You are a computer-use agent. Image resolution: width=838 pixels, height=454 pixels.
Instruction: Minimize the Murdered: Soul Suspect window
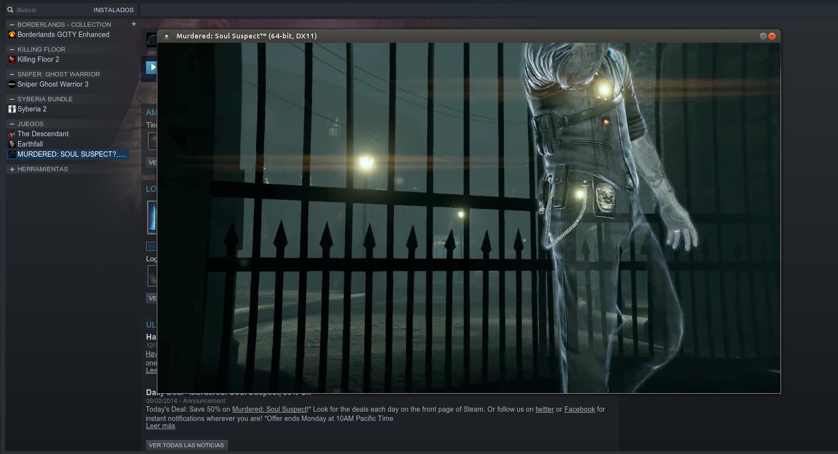click(763, 36)
